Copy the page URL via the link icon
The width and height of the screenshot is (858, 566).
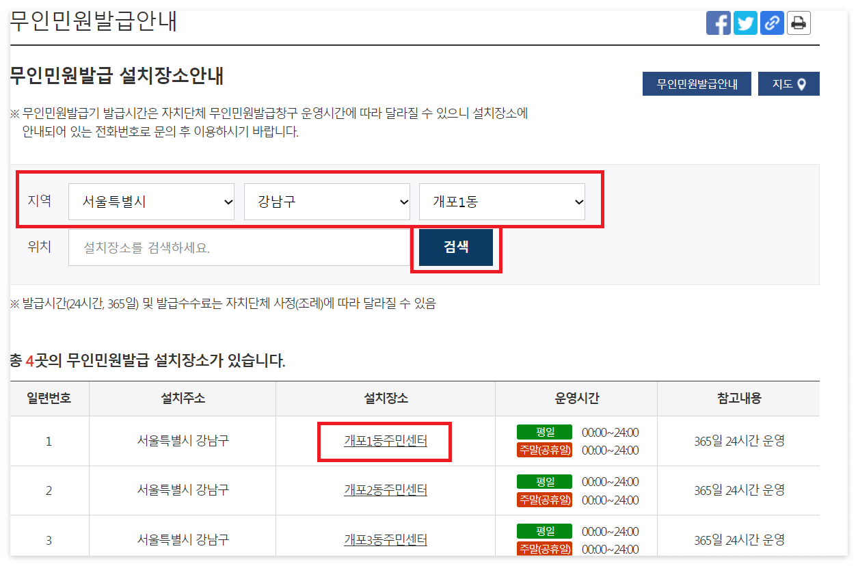click(x=772, y=23)
